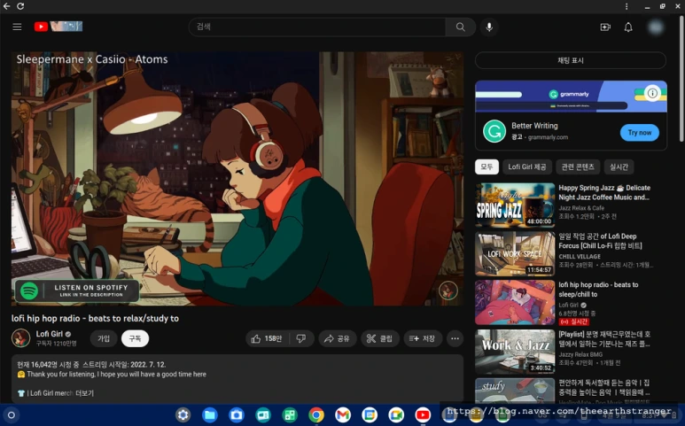
Task: Open Happy Spring Jazz video thumbnail
Action: coord(515,205)
